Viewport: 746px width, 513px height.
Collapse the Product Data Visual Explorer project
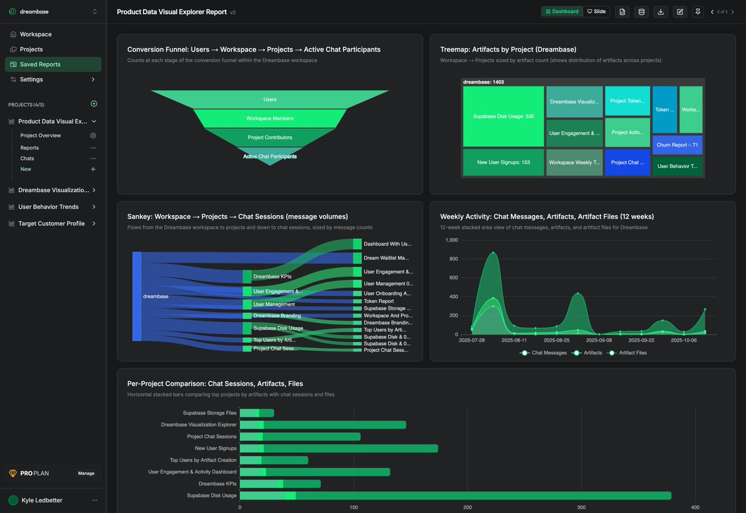click(x=94, y=121)
